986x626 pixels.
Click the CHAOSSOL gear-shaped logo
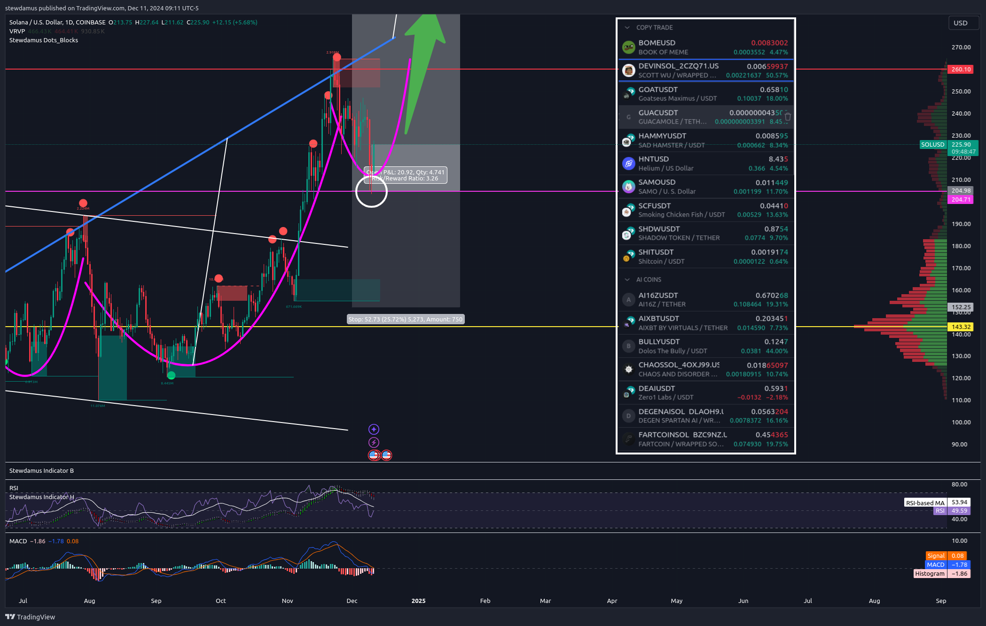pos(628,369)
